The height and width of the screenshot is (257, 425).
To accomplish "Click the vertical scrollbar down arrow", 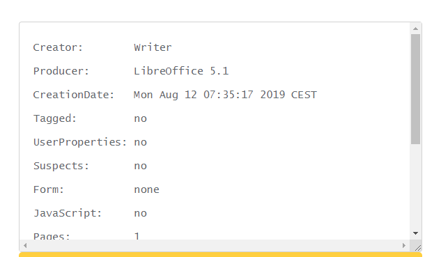I will pos(415,233).
